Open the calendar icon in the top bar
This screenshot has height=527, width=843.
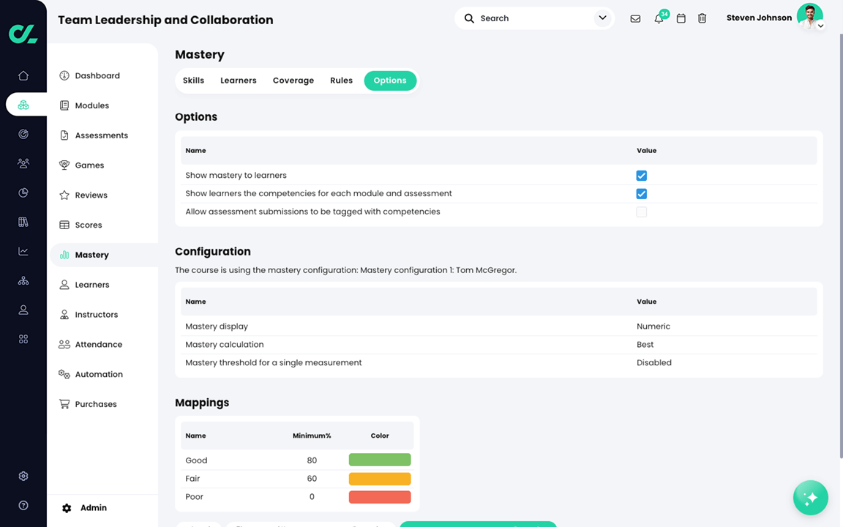[x=681, y=18]
